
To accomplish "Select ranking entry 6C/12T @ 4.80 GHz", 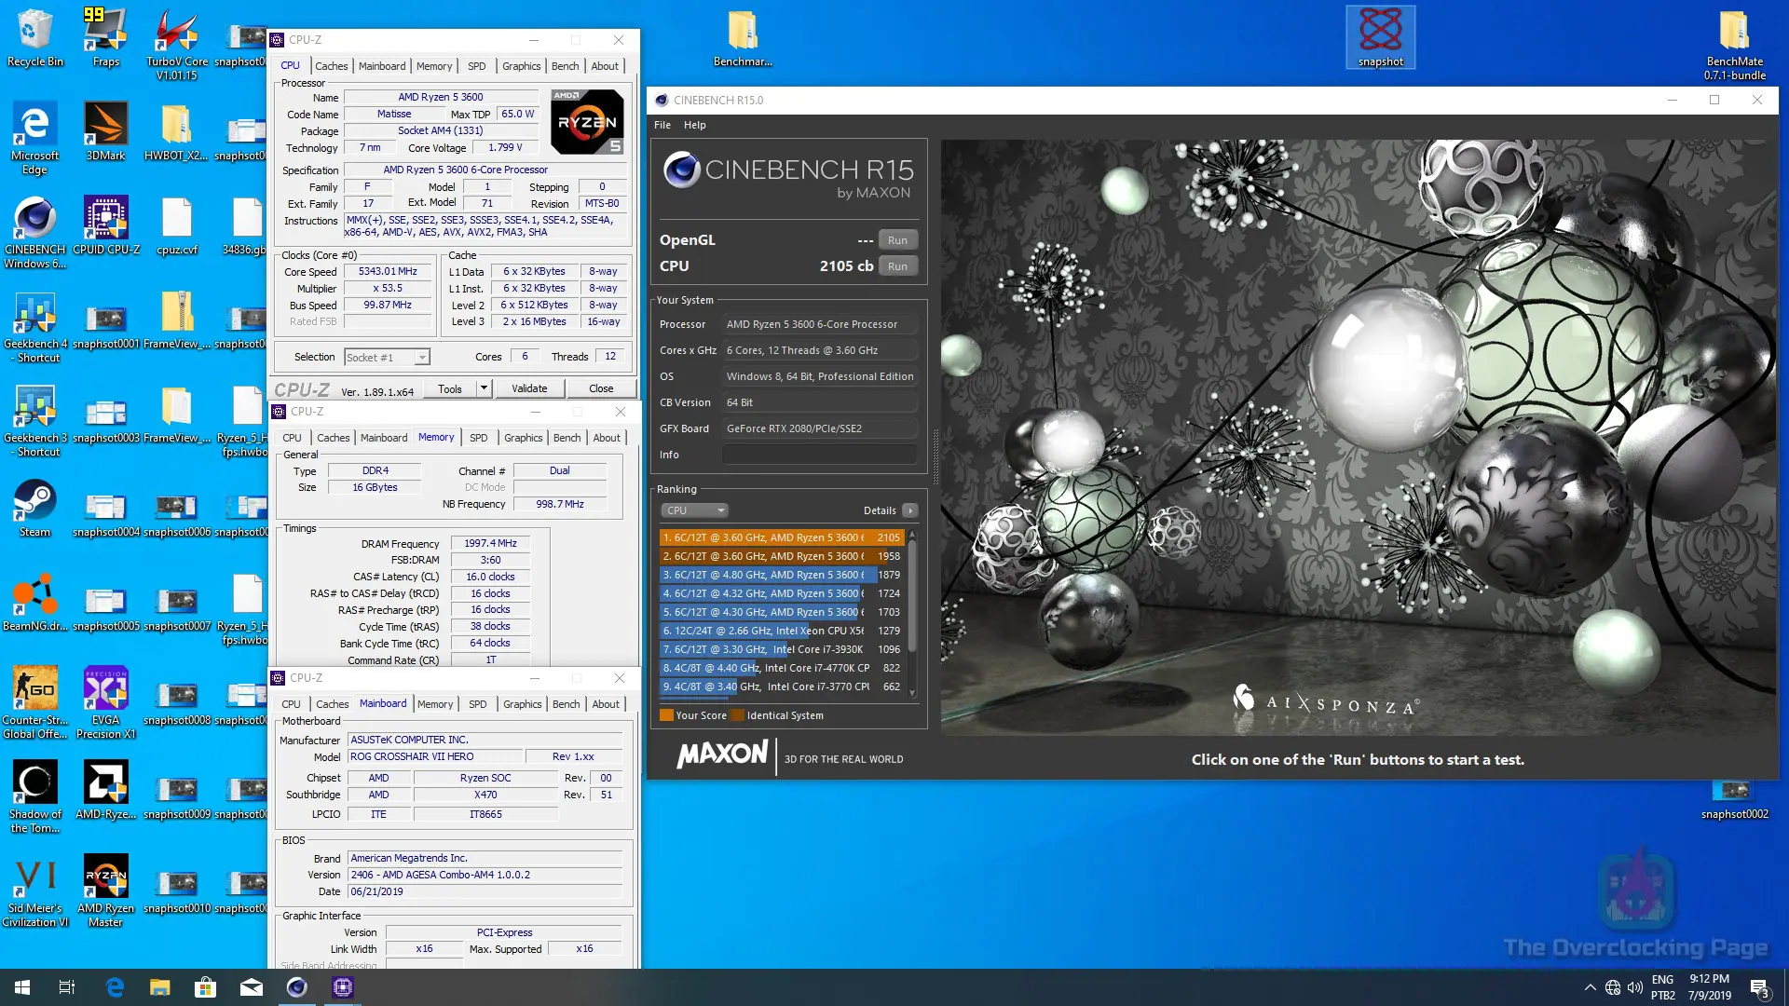I will (x=781, y=575).
